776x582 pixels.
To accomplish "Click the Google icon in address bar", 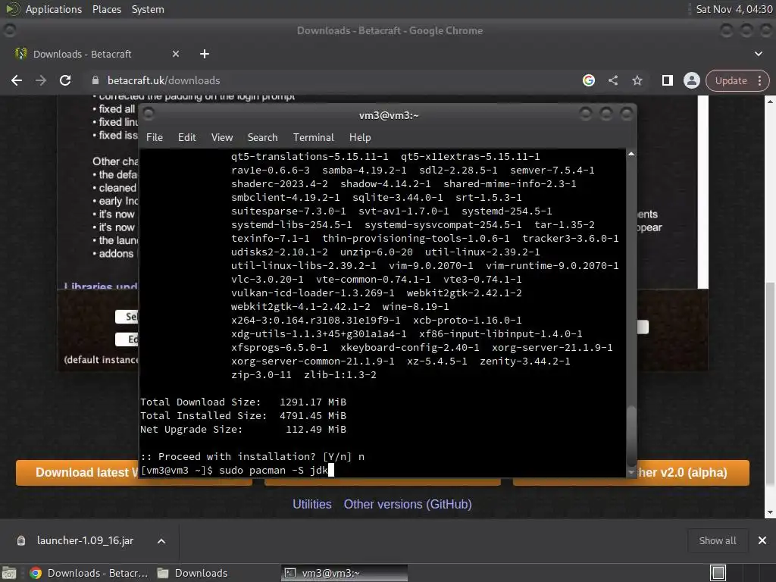I will click(x=588, y=80).
